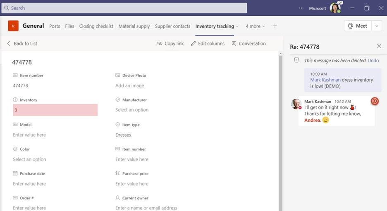
Task: Click the Microsoft organization label
Action: [318, 8]
